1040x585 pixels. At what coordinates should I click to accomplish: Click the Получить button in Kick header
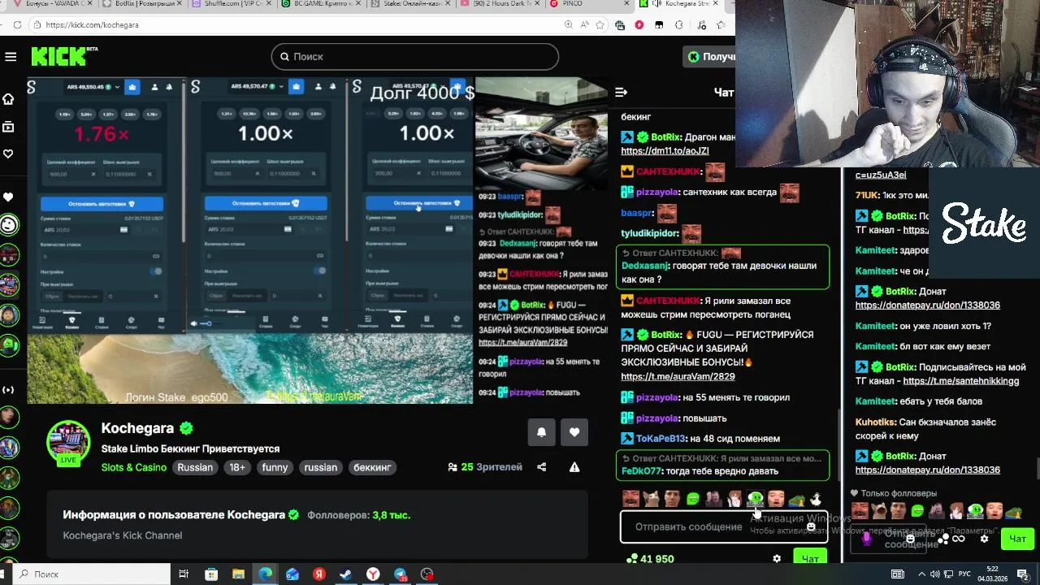click(x=710, y=56)
